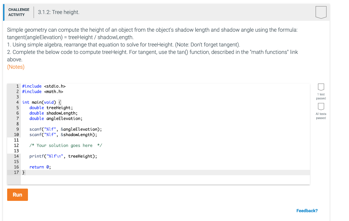
Task: Select the return 0 statement
Action: (39, 167)
